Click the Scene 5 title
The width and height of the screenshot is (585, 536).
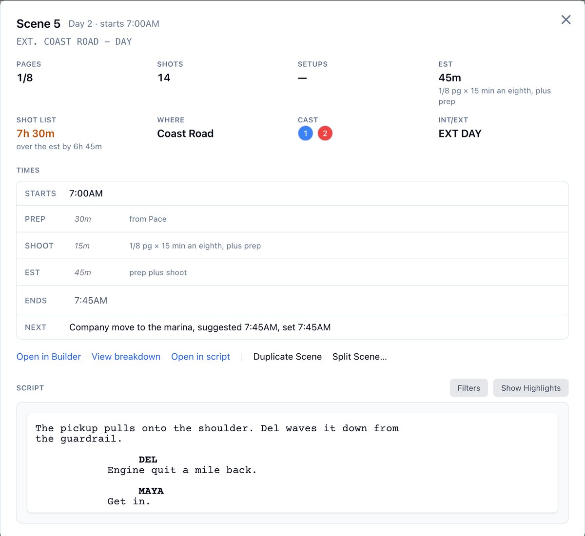[x=39, y=24]
